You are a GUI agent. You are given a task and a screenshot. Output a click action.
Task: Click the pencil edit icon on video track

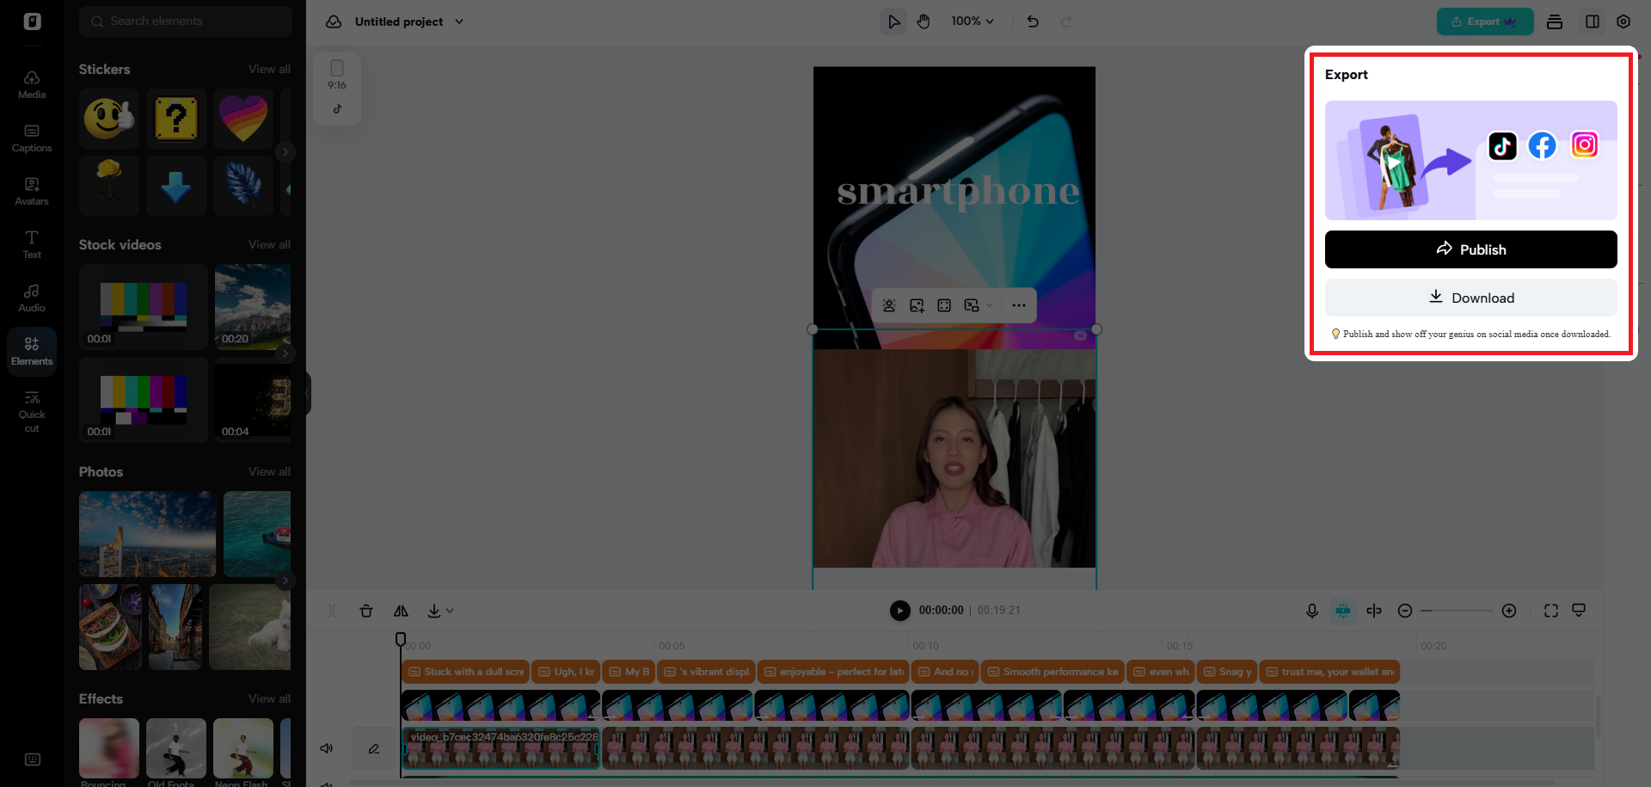click(374, 748)
